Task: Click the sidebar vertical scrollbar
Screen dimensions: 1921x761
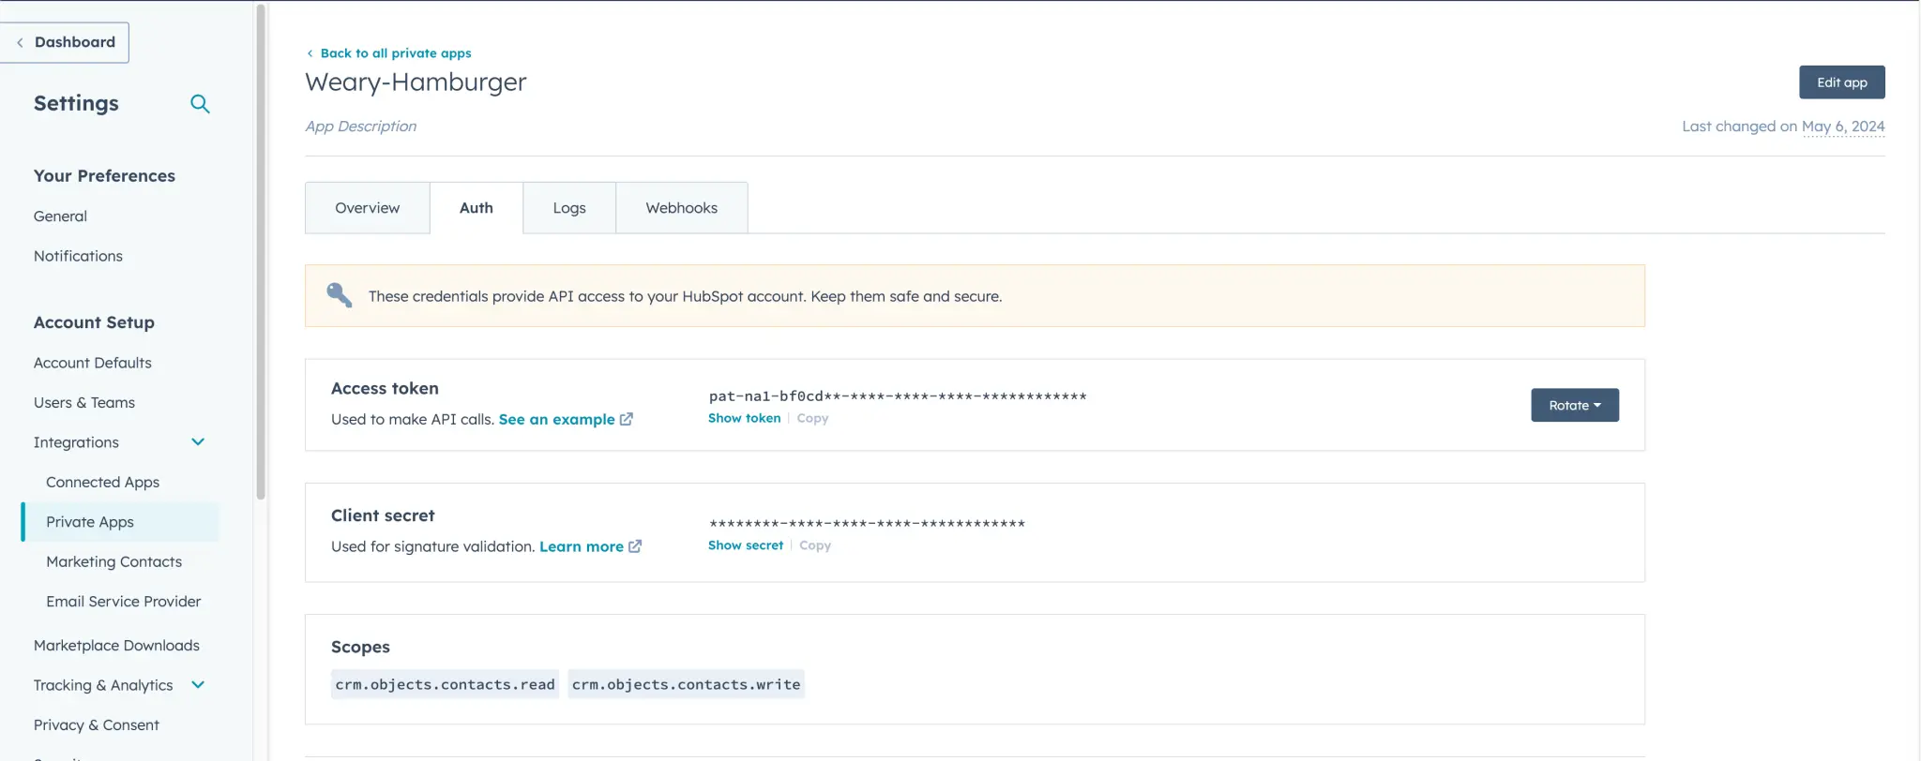Action: tap(261, 253)
